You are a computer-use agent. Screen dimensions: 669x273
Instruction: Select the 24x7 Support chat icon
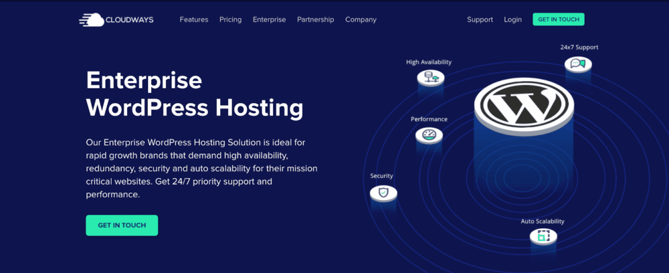click(x=577, y=64)
